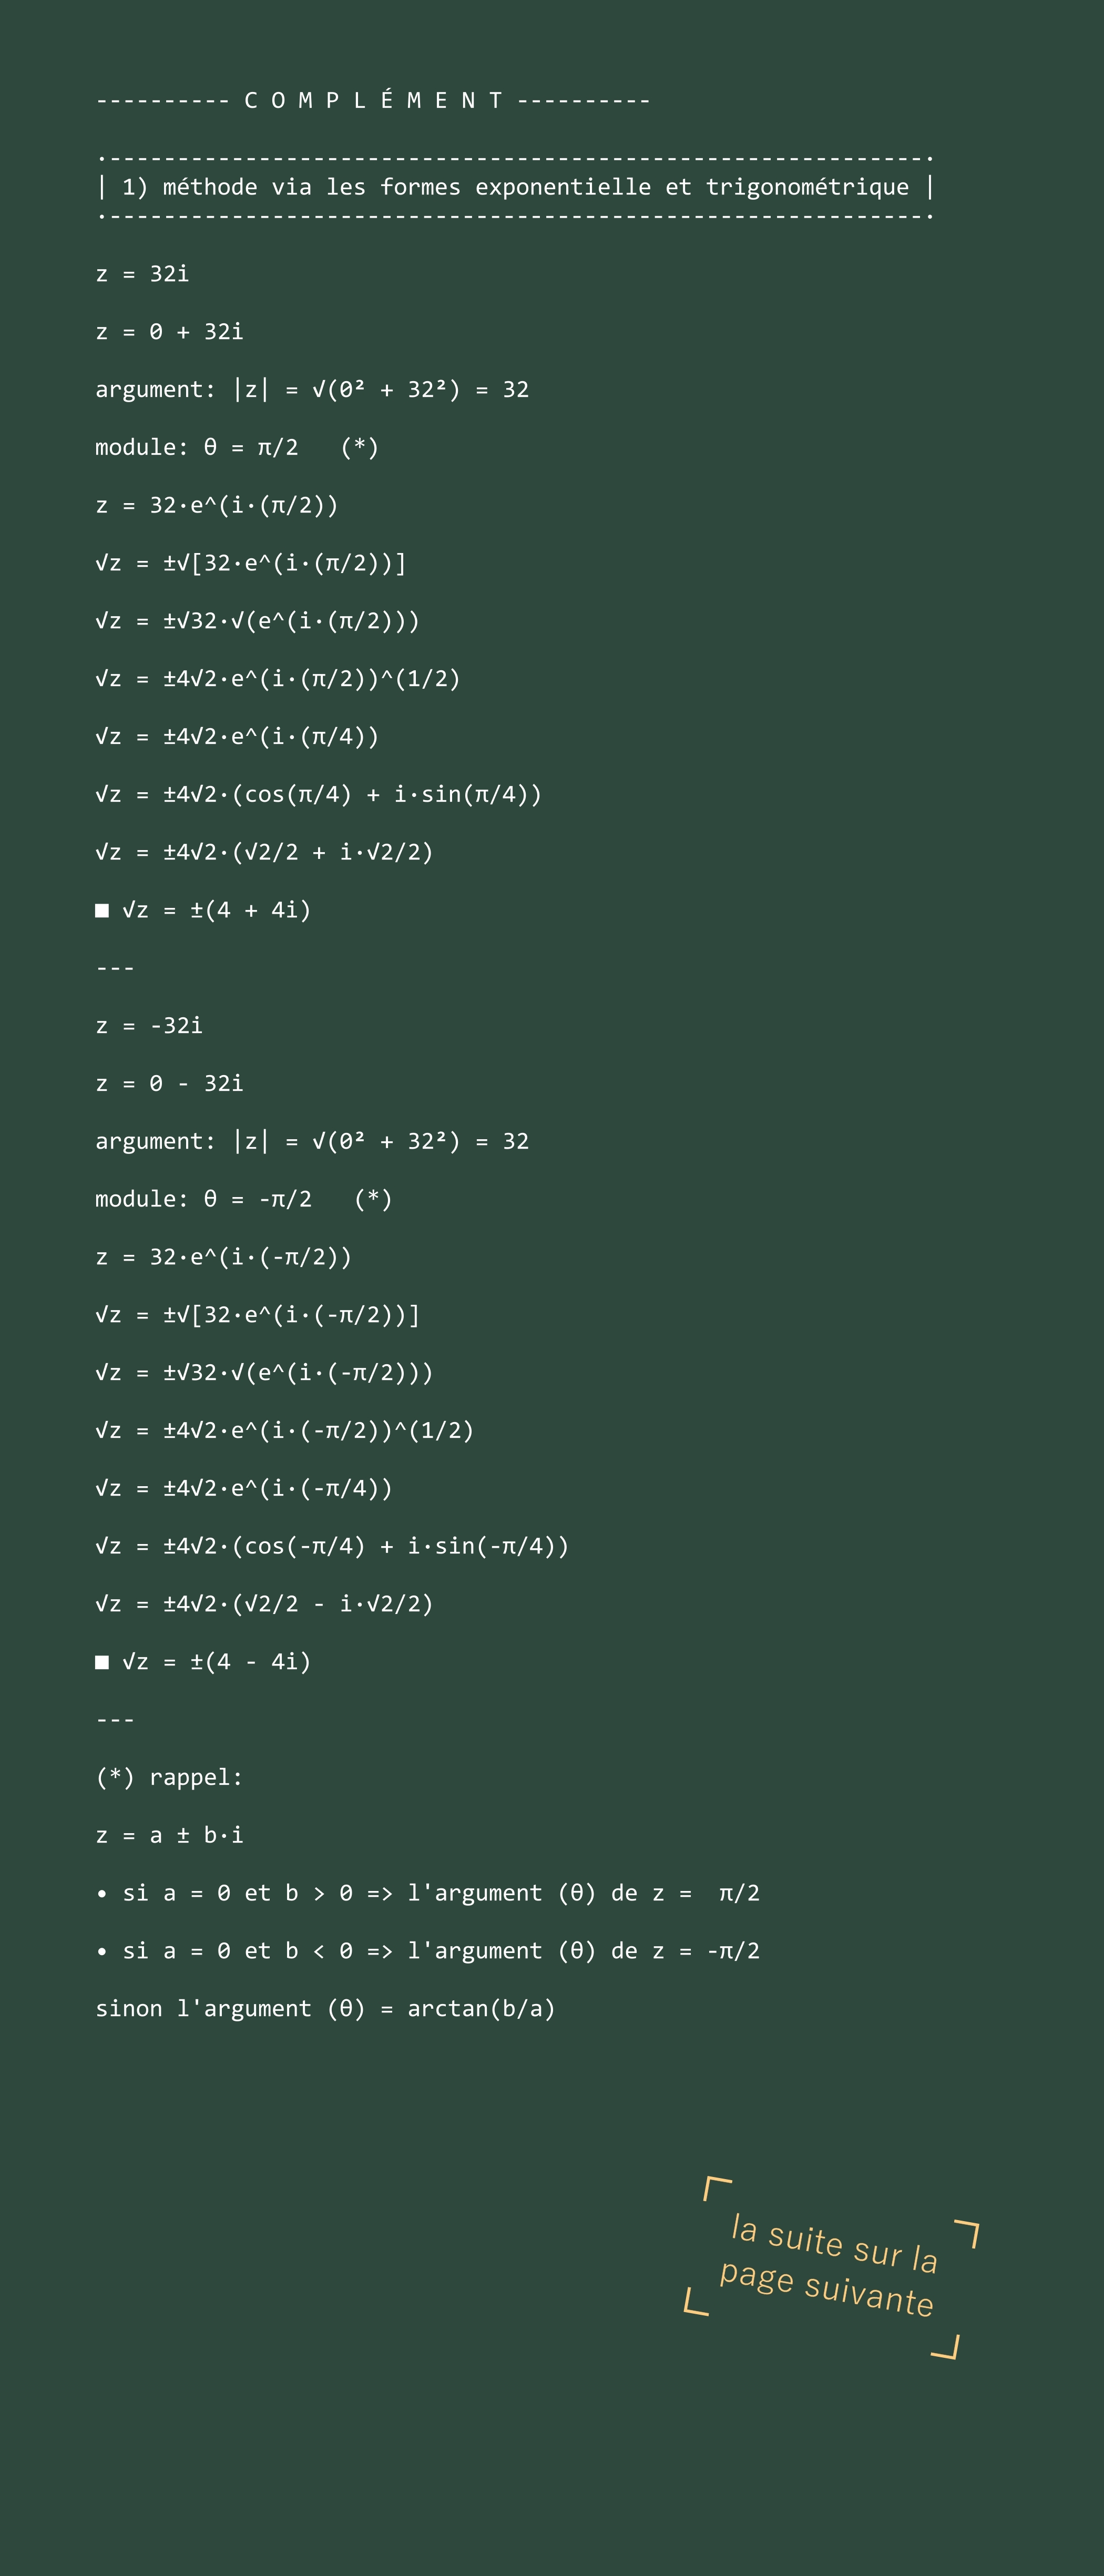Image resolution: width=1104 pixels, height=2576 pixels.
Task: Click the line 'z = 0 + 32i'
Action: click(x=169, y=332)
